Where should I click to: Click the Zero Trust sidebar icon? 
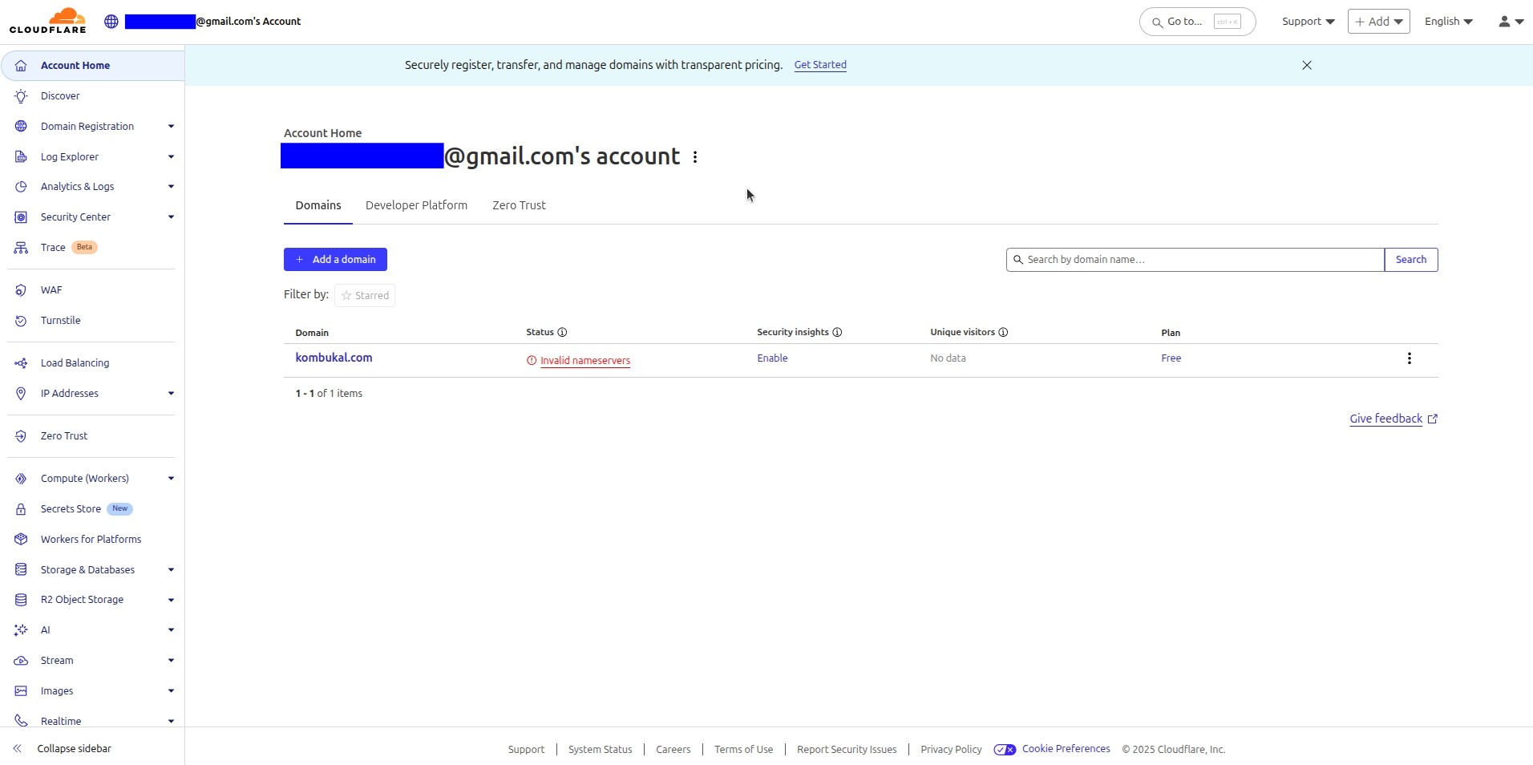click(x=21, y=436)
